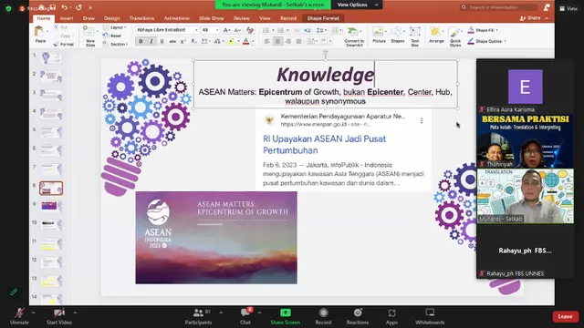Click the Undo arrow icon
The height and width of the screenshot is (328, 584).
65,7
